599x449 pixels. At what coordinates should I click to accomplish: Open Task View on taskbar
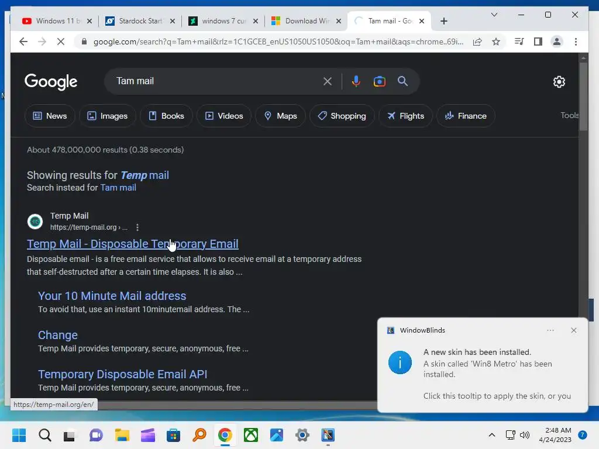tap(70, 435)
